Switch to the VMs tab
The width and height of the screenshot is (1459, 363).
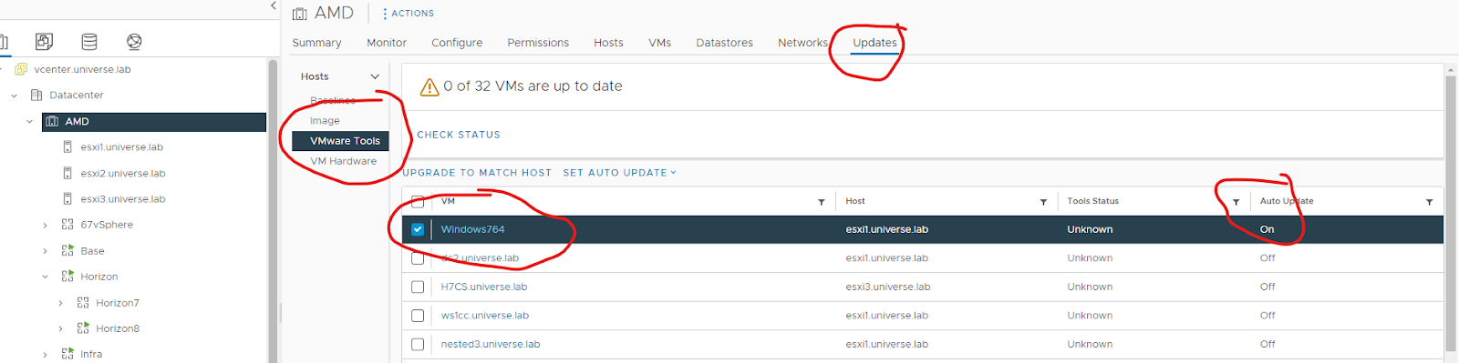click(x=660, y=43)
